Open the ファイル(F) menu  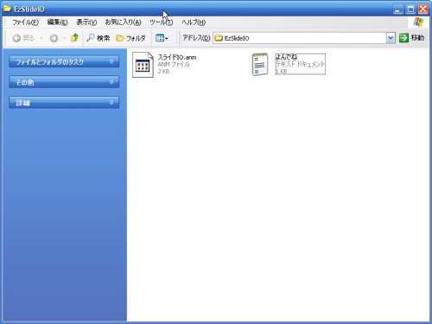coord(25,22)
